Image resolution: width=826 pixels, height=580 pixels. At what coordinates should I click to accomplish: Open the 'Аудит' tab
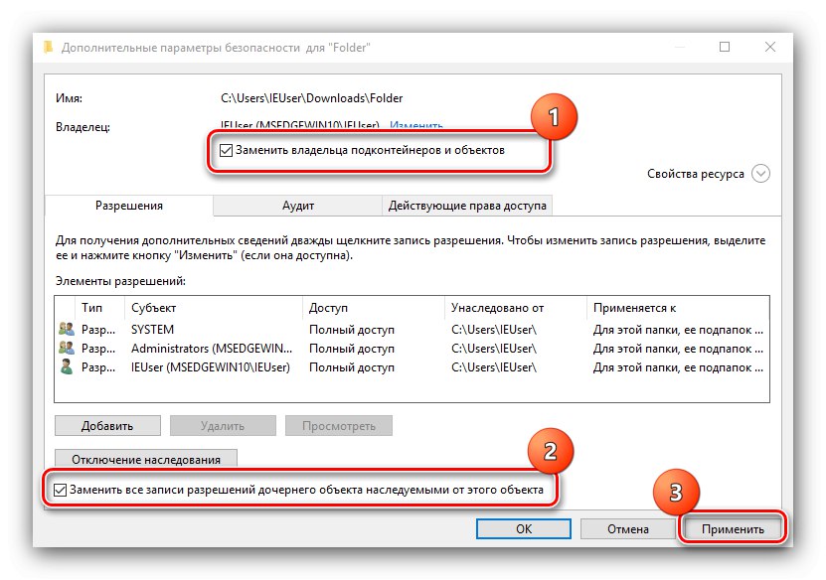click(297, 206)
